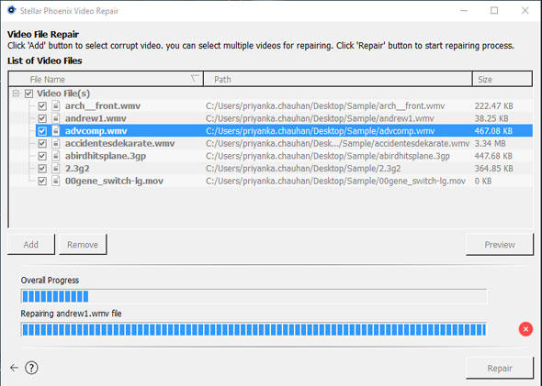Screen dimensions: 542x386
Task: Click the 467.08 KB size cell
Action: pos(493,131)
